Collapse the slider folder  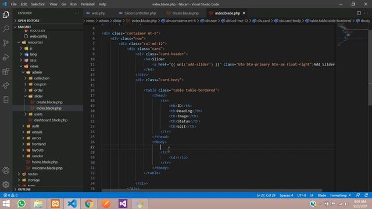pyautogui.click(x=38, y=96)
